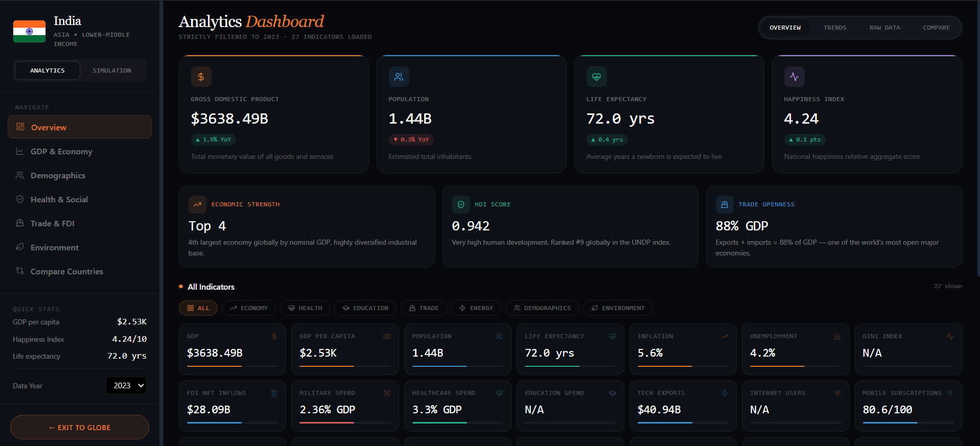Image resolution: width=980 pixels, height=446 pixels.
Task: Open the Data Year 2023 dropdown
Action: pyautogui.click(x=126, y=385)
